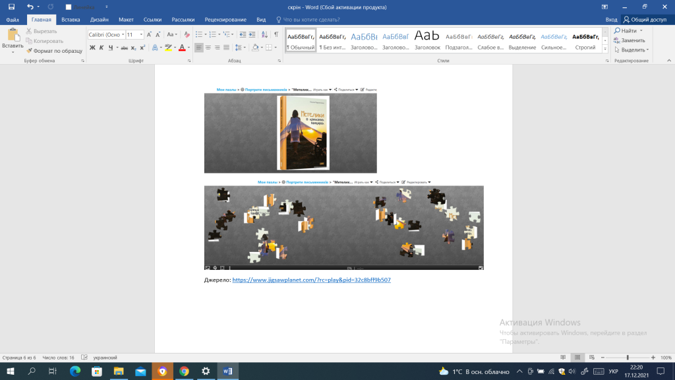Expand the font size dropdown
This screenshot has height=380, width=675.
point(141,34)
